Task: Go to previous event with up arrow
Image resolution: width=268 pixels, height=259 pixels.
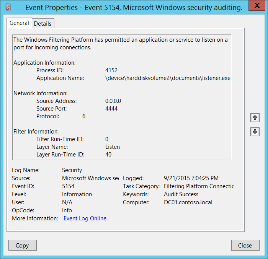Action: (x=255, y=118)
